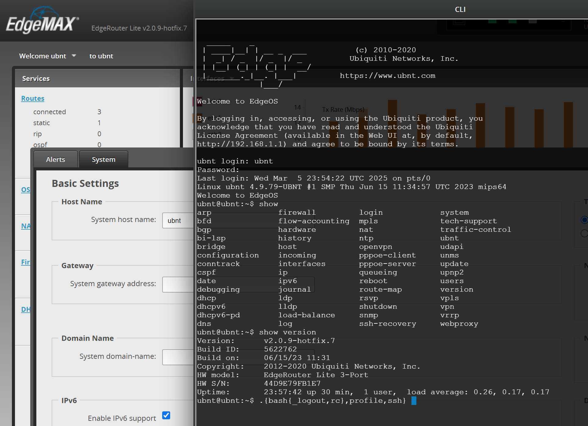
Task: Click the 'Last login' line in terminal
Action: (x=314, y=178)
